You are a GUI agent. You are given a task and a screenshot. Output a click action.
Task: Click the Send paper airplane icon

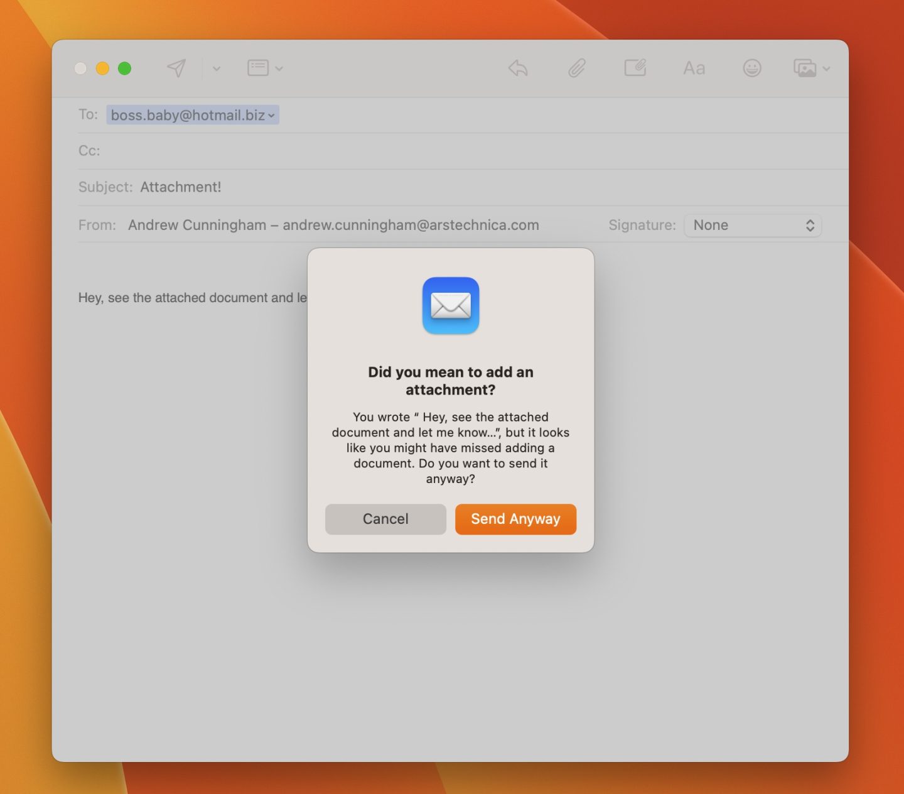point(176,68)
